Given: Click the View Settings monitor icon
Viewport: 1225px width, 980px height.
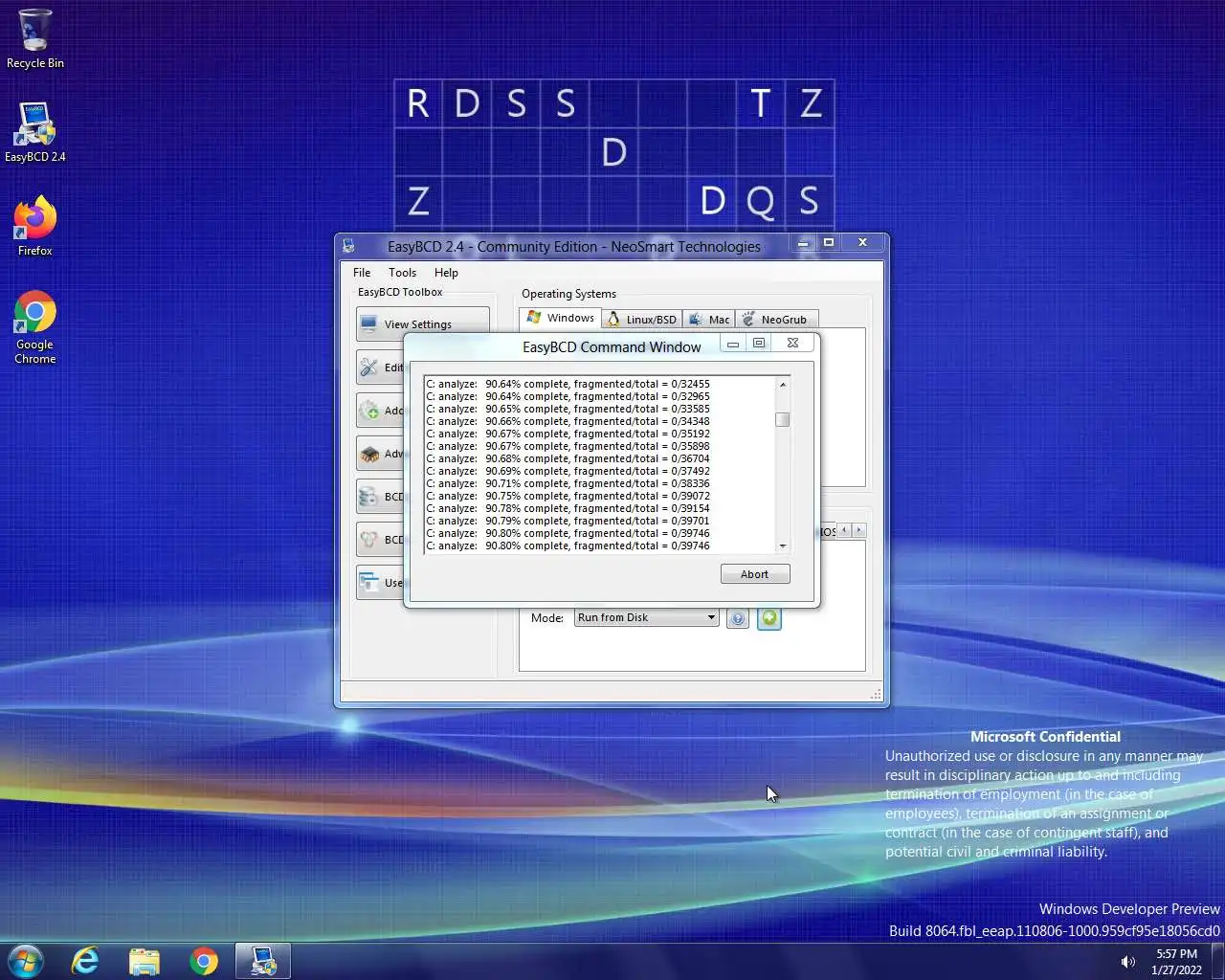Looking at the screenshot, I should tap(369, 324).
